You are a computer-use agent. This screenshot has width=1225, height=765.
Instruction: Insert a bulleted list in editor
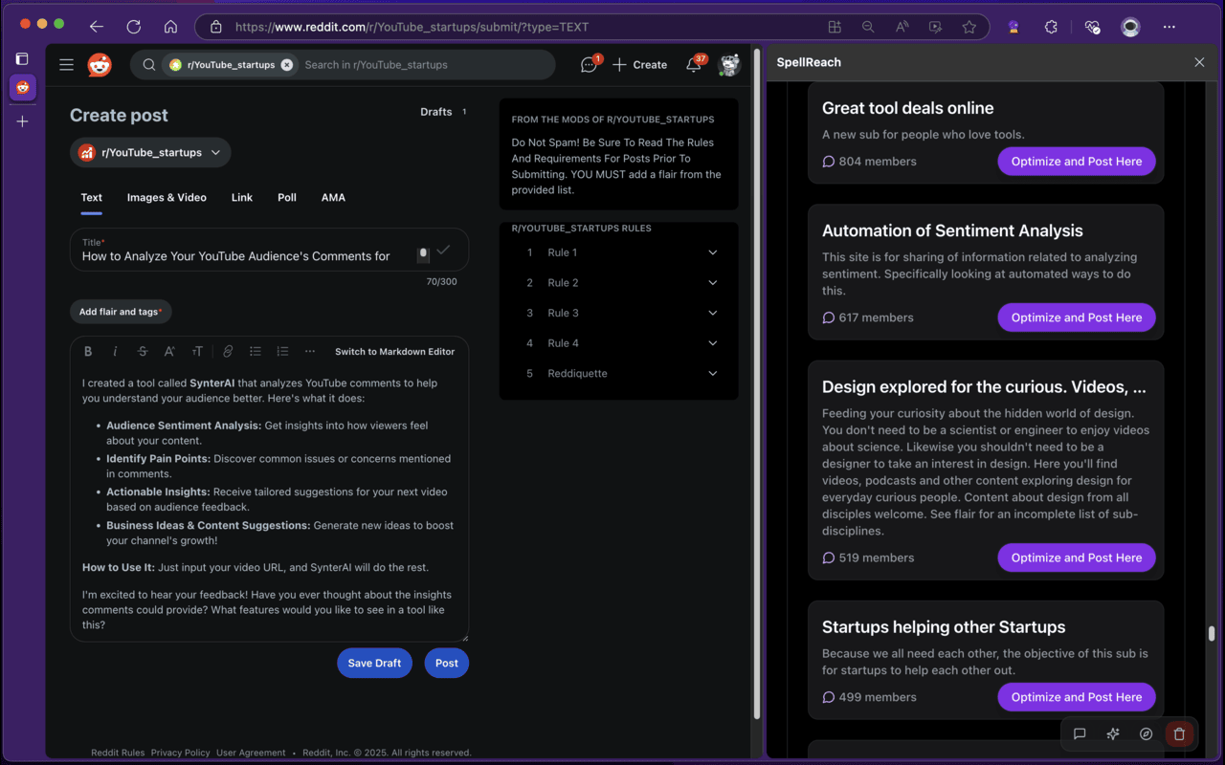click(256, 351)
